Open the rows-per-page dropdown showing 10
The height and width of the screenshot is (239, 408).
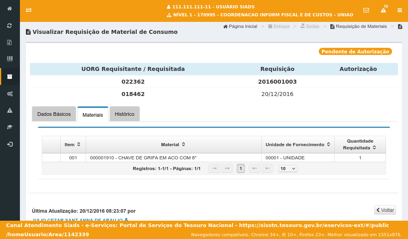click(288, 168)
